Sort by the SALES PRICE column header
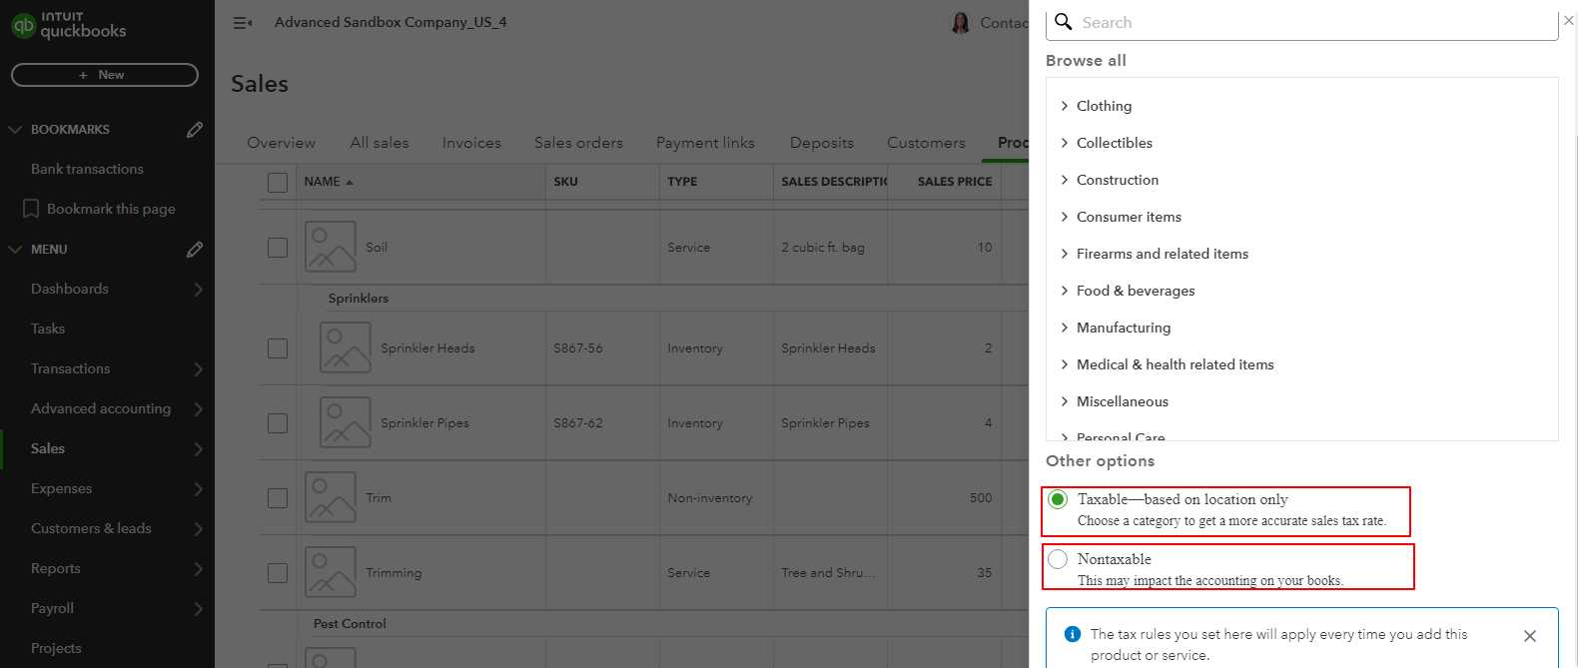Image resolution: width=1578 pixels, height=668 pixels. click(955, 182)
